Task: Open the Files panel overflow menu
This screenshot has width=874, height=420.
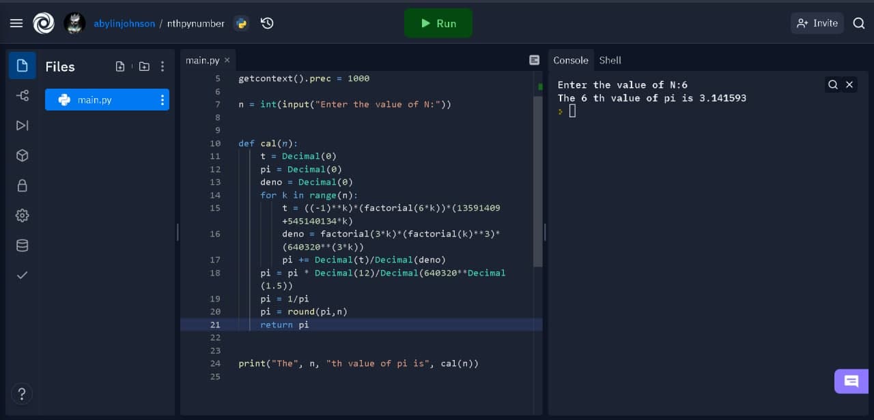Action: [163, 66]
